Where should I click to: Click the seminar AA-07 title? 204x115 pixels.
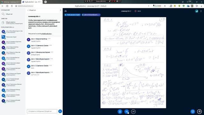coord(126,11)
